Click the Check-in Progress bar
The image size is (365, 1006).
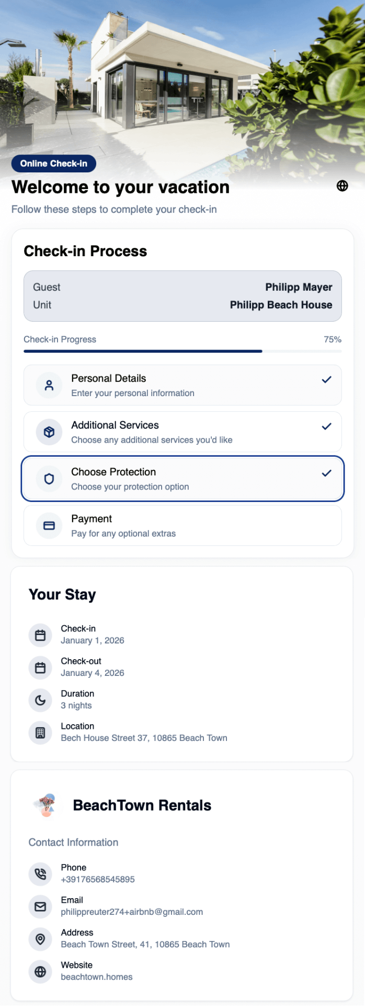point(182,351)
